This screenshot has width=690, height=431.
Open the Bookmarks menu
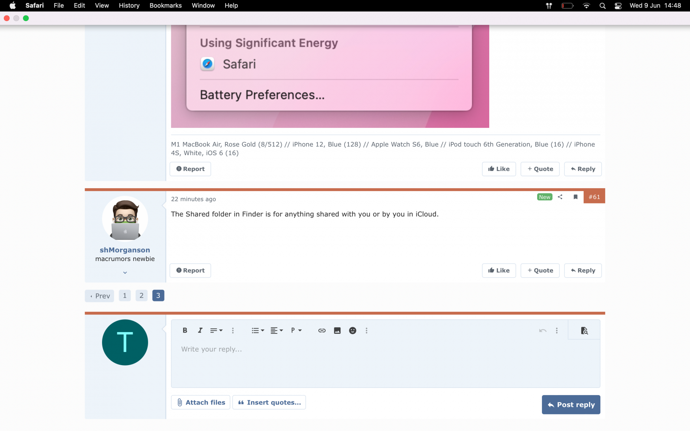165,6
